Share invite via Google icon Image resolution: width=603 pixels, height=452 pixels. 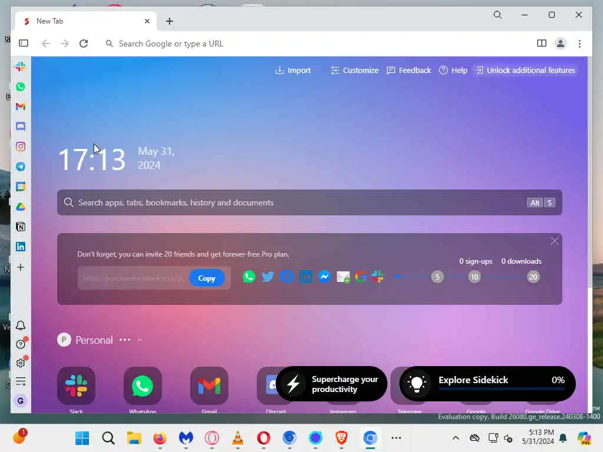360,277
